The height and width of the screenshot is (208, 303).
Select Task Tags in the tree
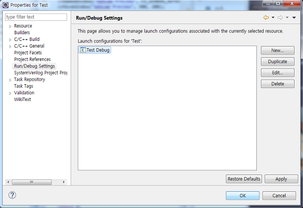[x=24, y=86]
